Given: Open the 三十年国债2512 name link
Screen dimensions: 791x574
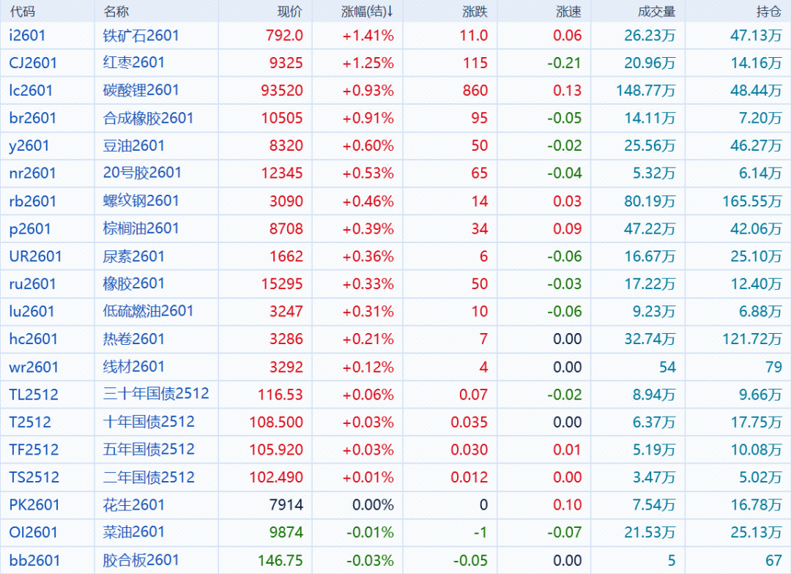Looking at the screenshot, I should click(x=156, y=394).
